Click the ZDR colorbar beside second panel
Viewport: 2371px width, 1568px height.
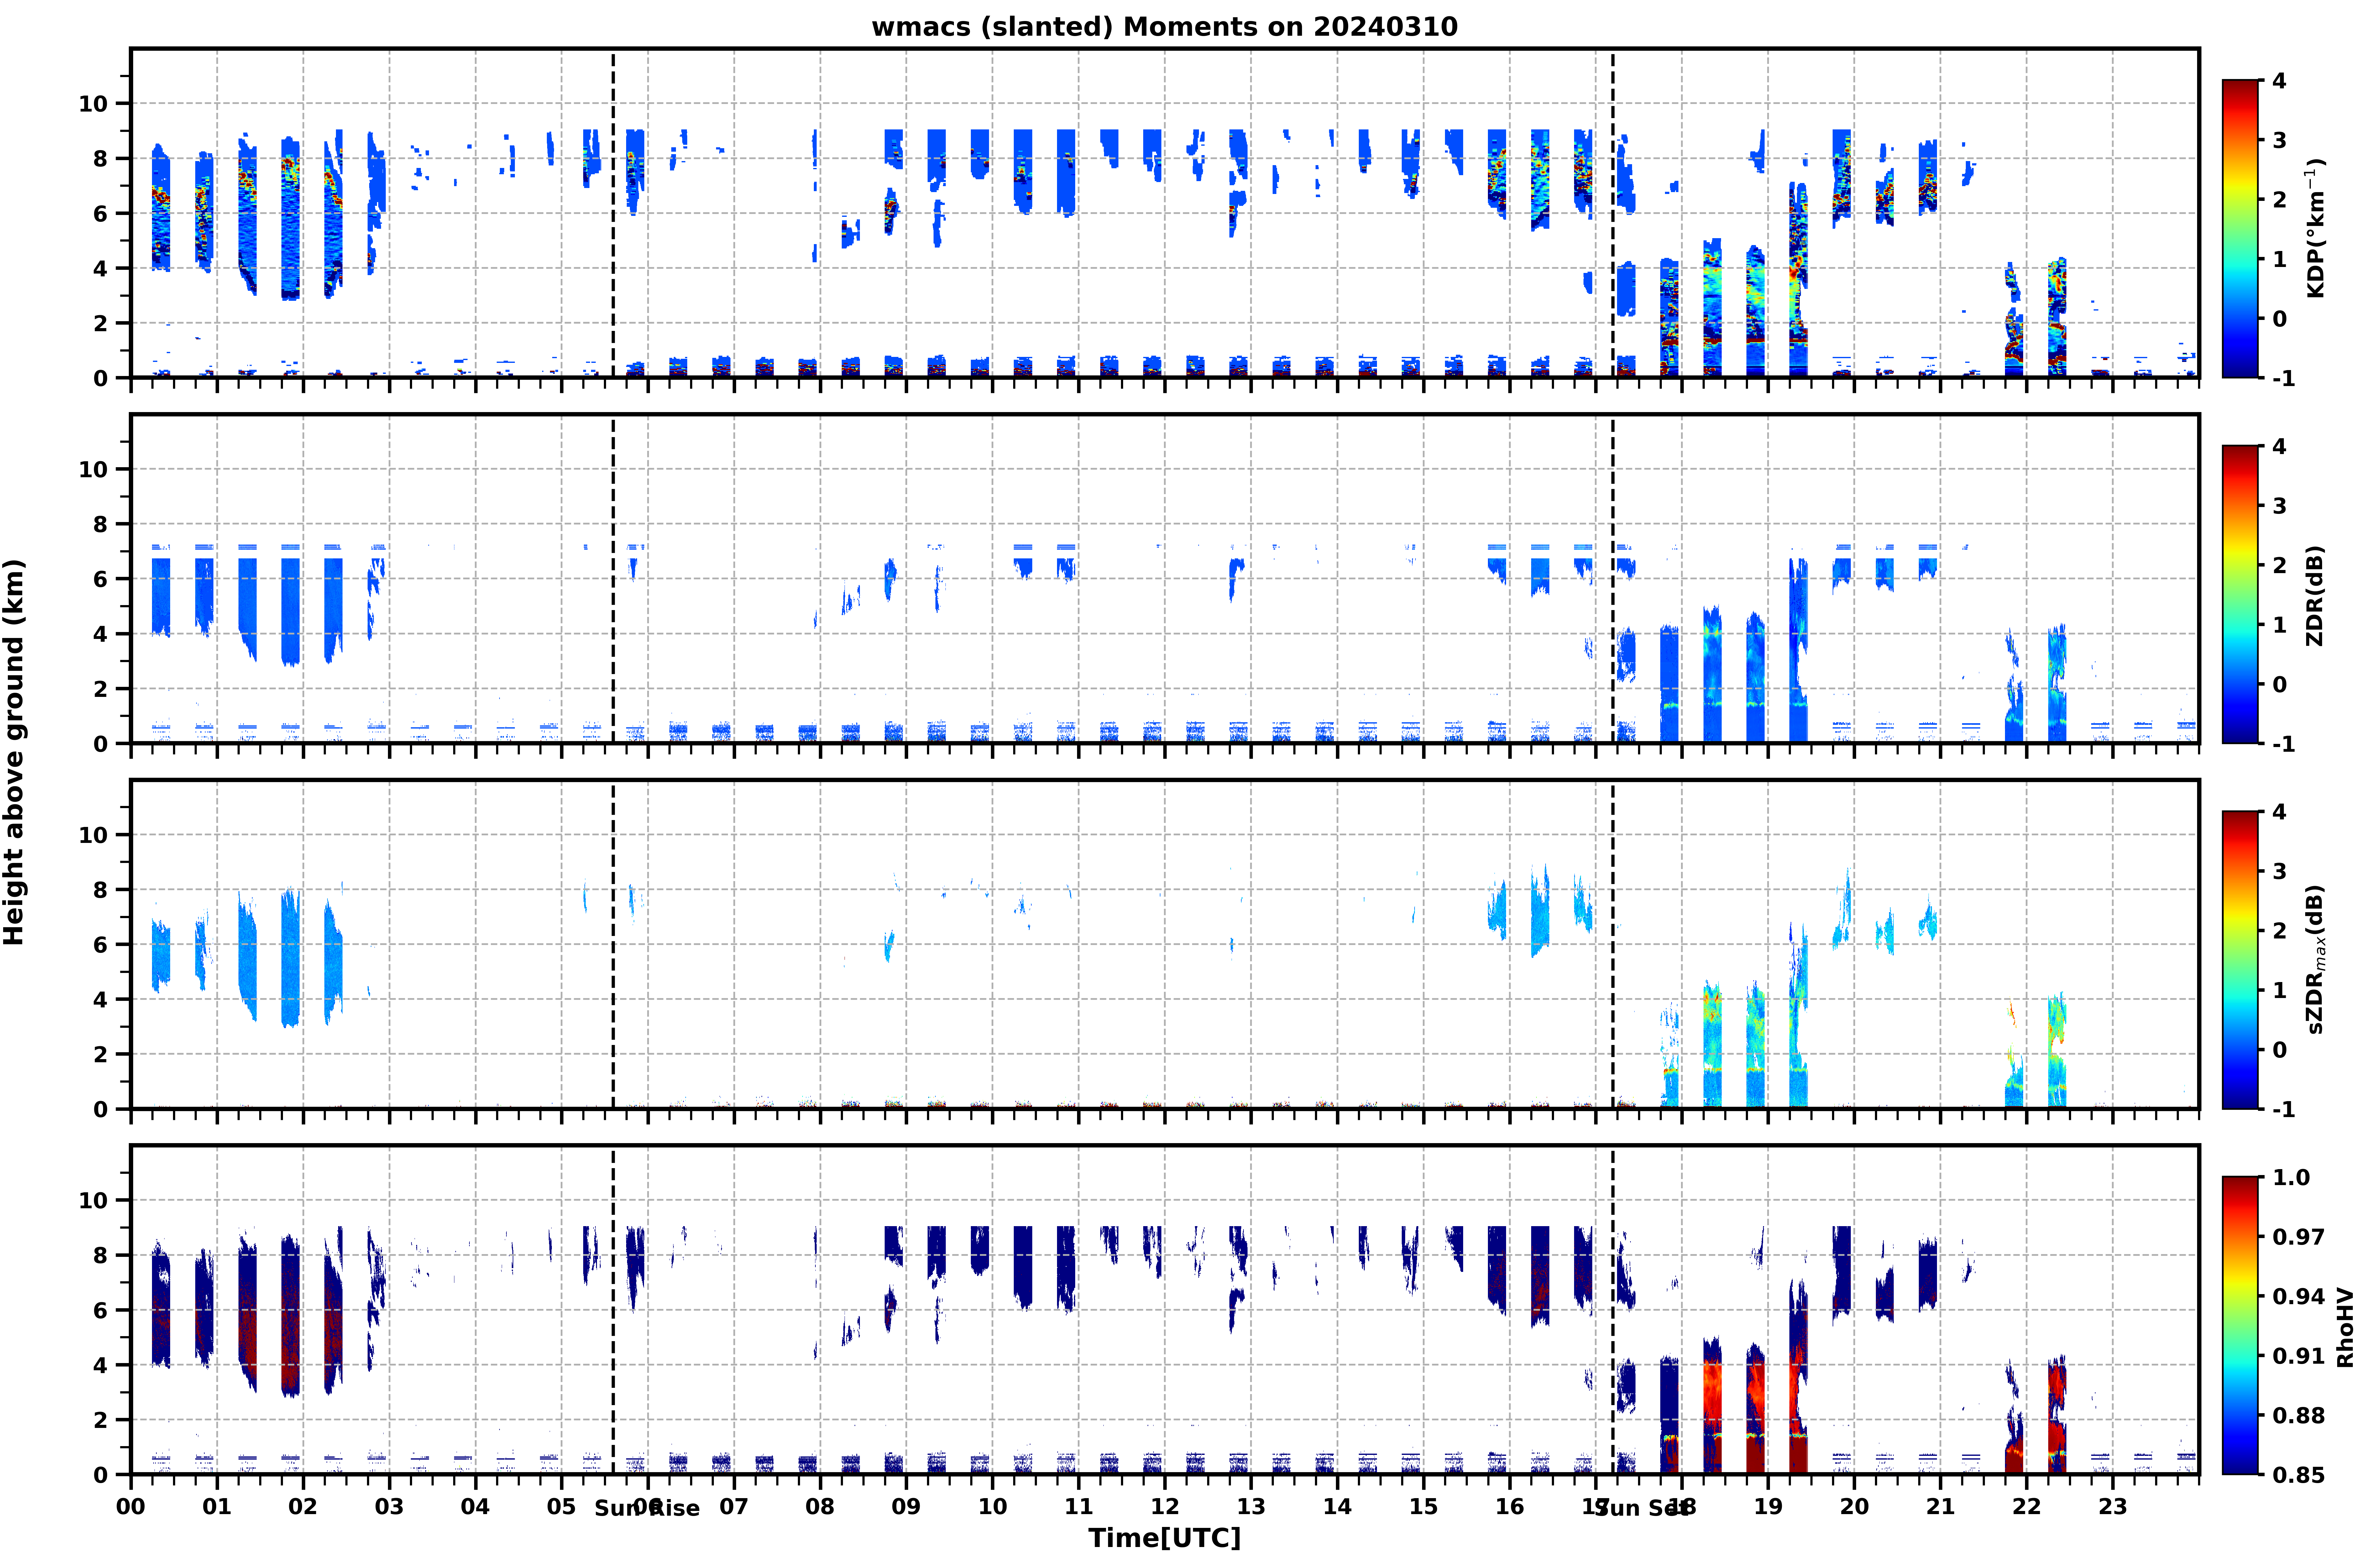click(2240, 594)
